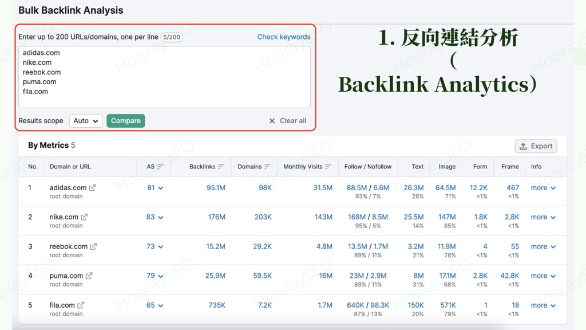Expand more details for the adidas.com row
586x330 pixels.
(x=542, y=187)
